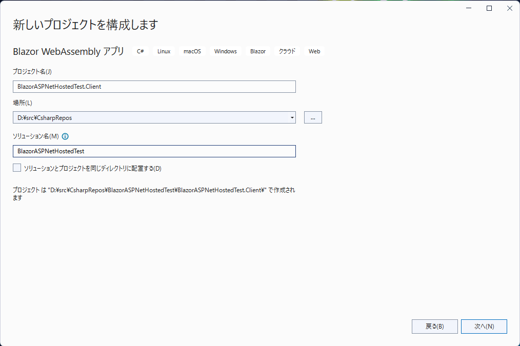520x346 pixels.
Task: Click the Web tag
Action: coord(314,51)
